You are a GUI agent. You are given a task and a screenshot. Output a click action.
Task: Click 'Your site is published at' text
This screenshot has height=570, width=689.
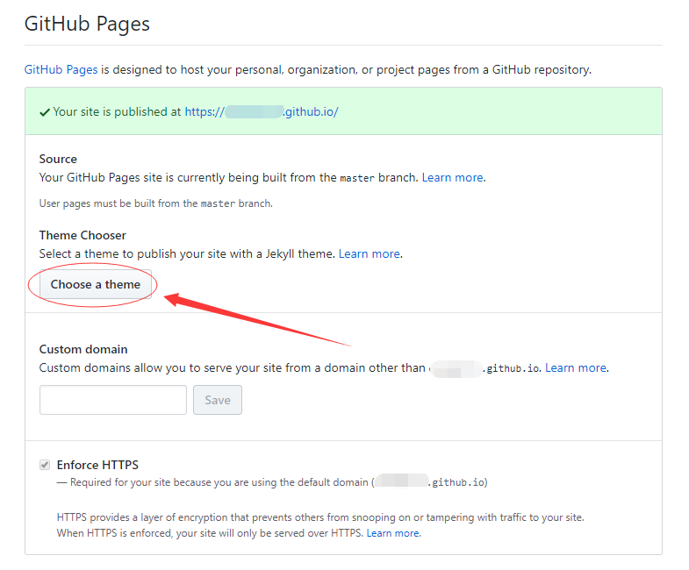coord(117,112)
